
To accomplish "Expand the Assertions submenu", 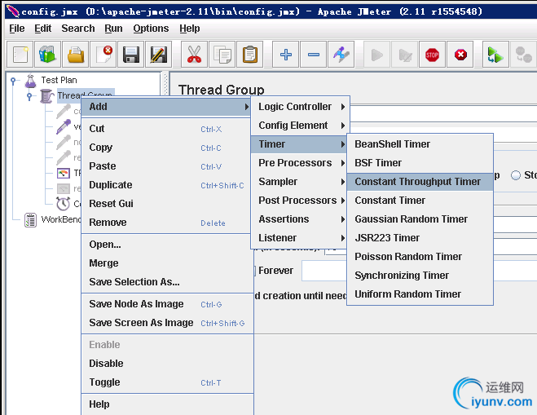I will point(299,219).
